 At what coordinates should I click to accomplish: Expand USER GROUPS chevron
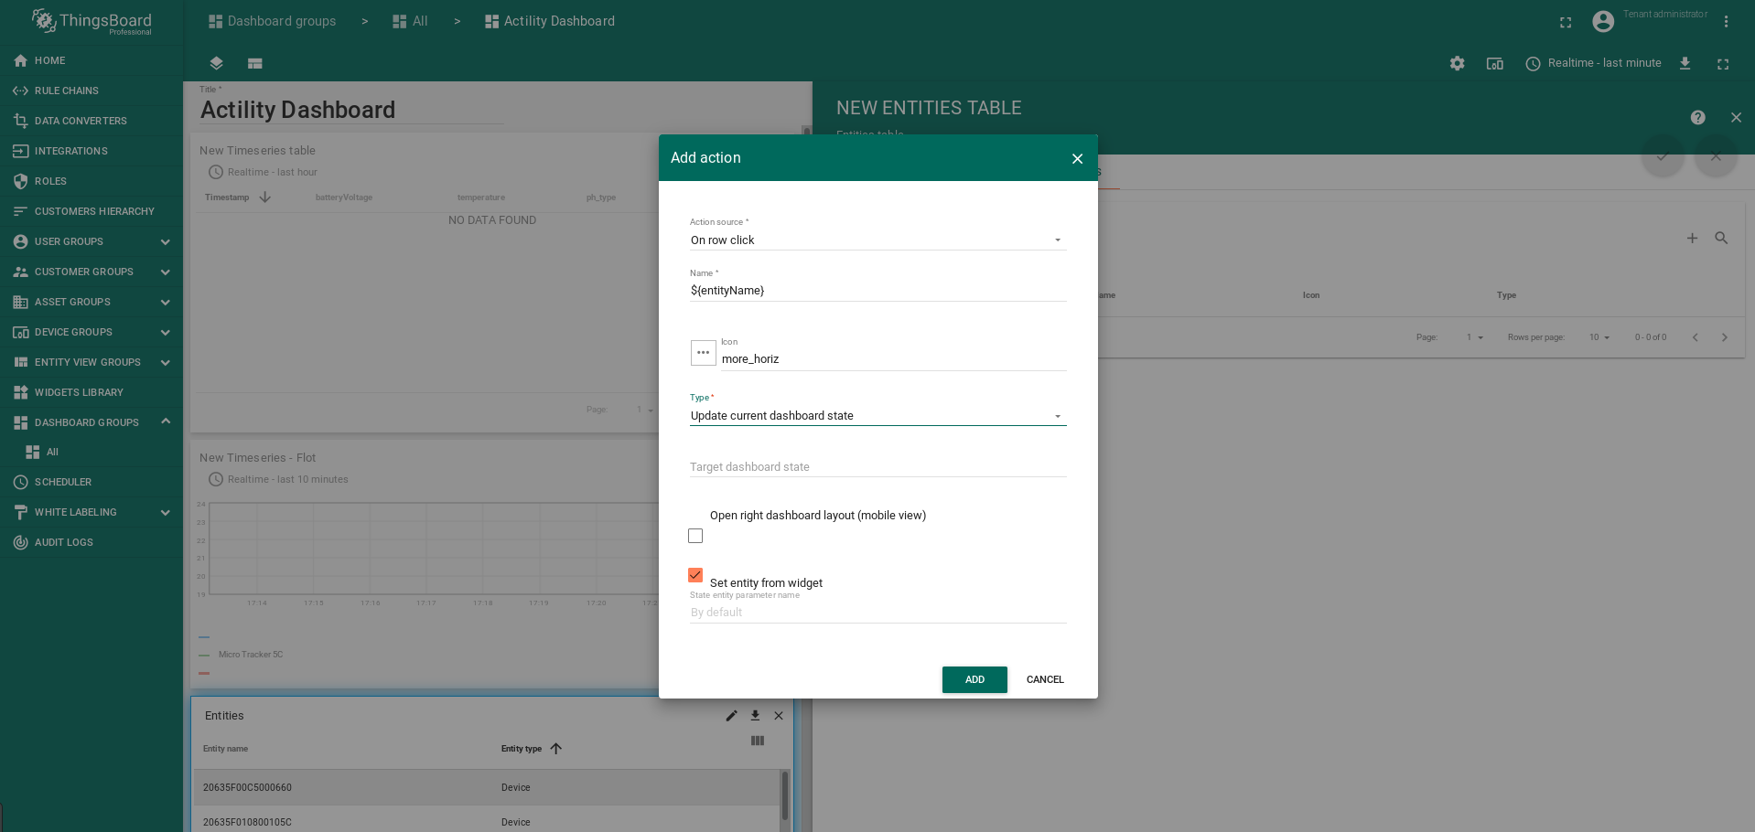click(166, 241)
